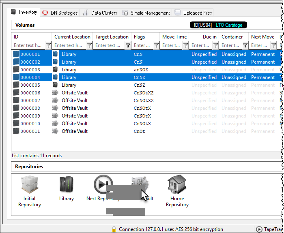This screenshot has width=284, height=233.
Task: Select flags CnNZ in row 0000005
Action: pyautogui.click(x=139, y=85)
